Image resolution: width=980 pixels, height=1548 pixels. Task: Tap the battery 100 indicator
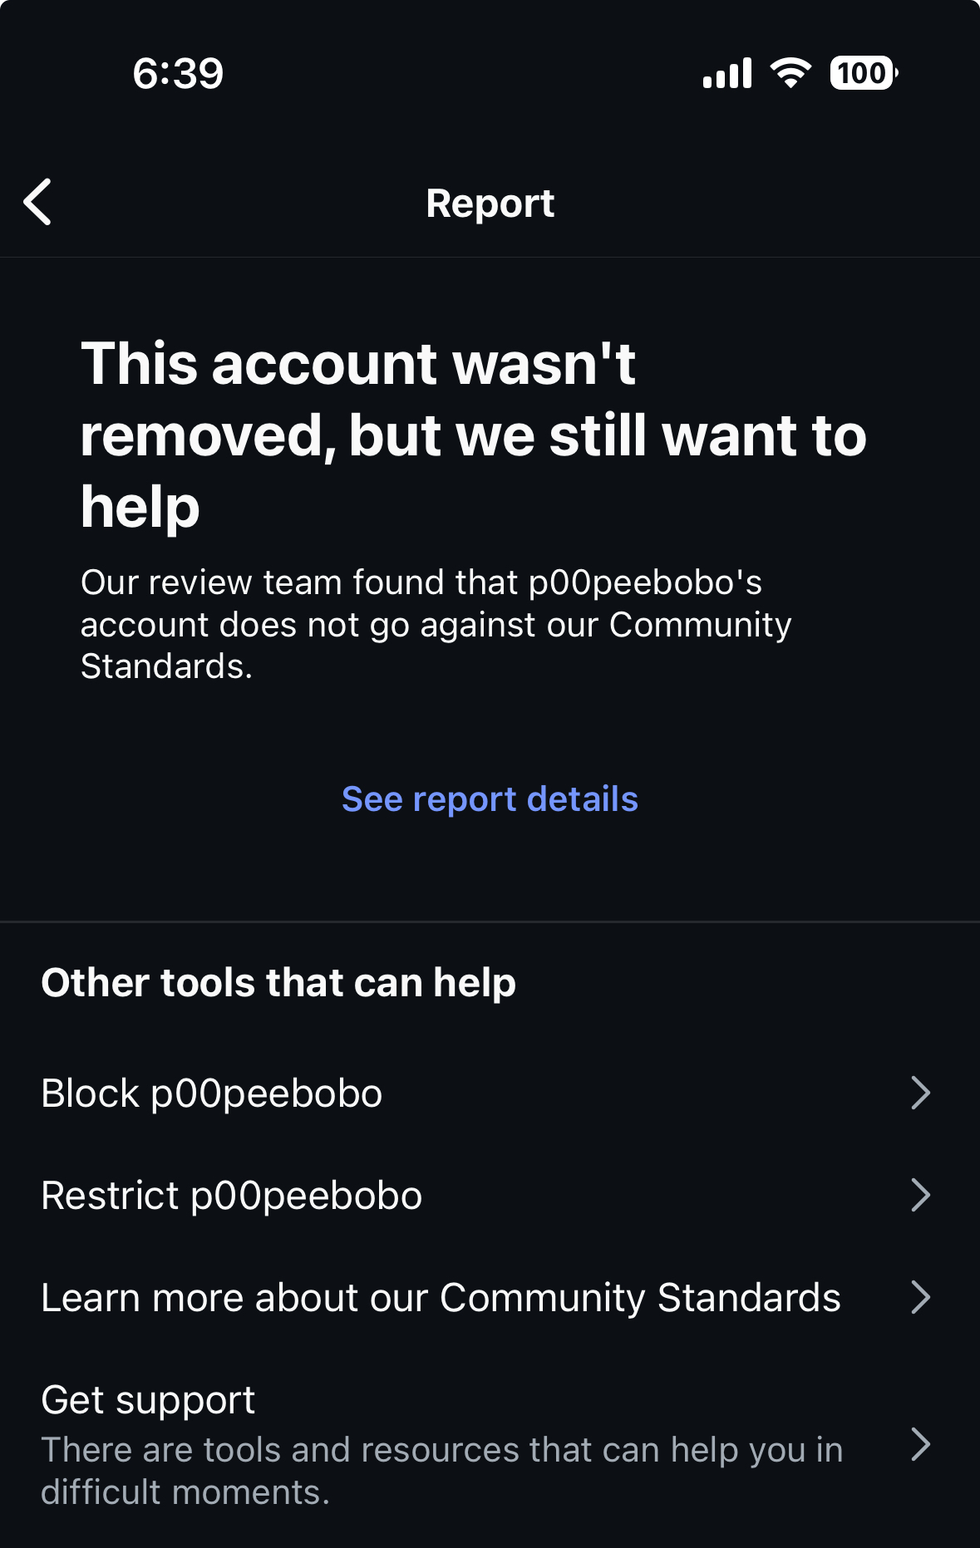(x=863, y=73)
